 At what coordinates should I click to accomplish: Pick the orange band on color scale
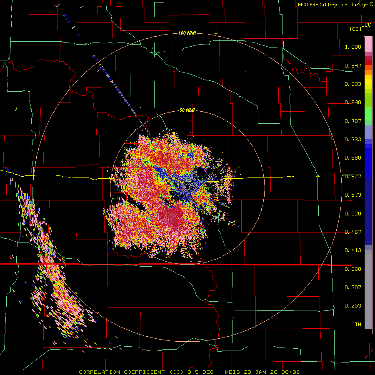coord(368,72)
